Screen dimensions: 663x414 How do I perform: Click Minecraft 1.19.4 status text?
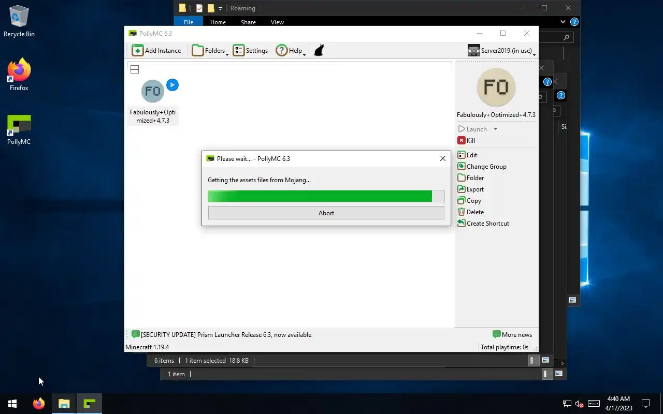pos(147,347)
